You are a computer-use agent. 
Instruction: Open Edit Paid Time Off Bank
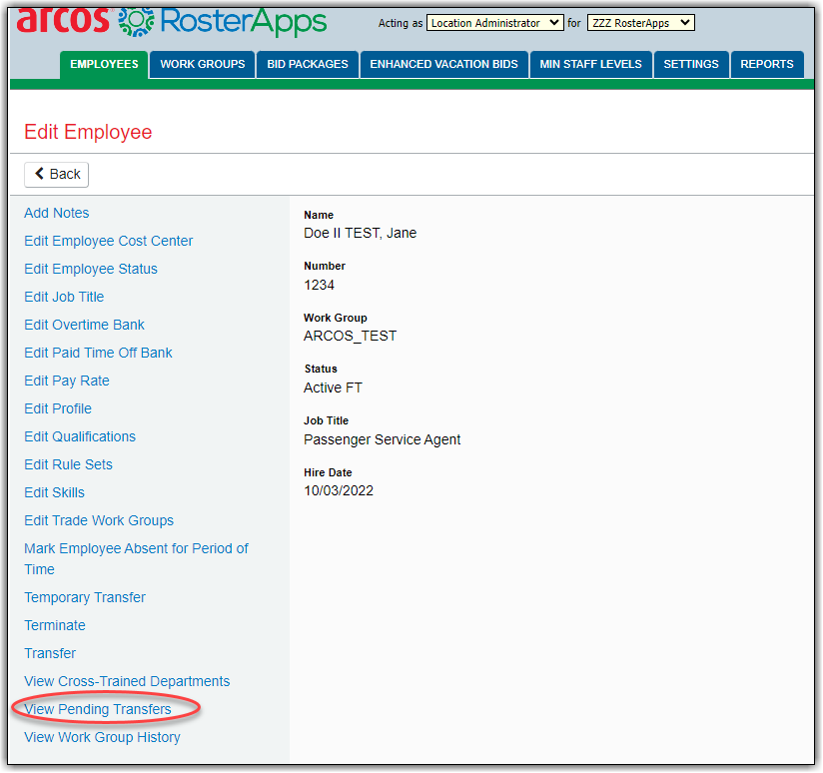click(x=98, y=353)
